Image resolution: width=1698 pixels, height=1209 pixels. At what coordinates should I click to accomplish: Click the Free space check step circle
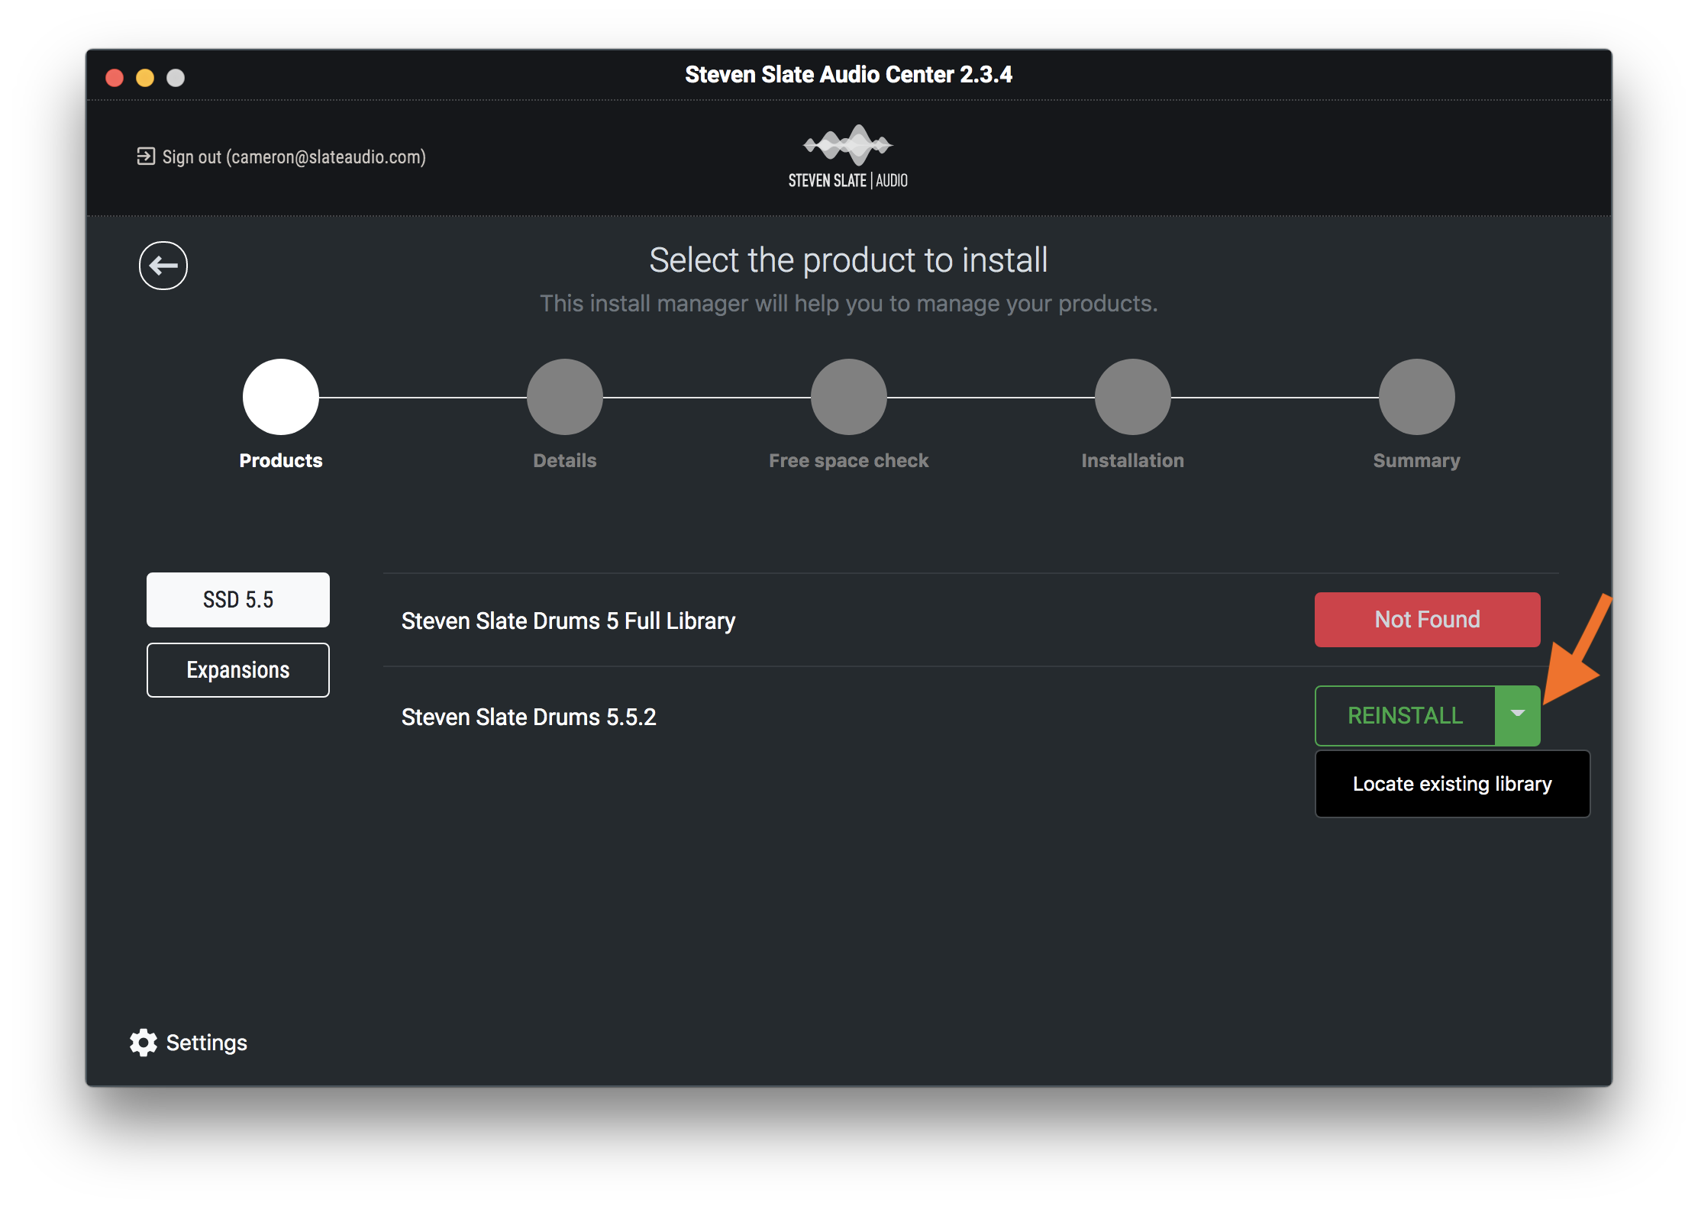(849, 397)
